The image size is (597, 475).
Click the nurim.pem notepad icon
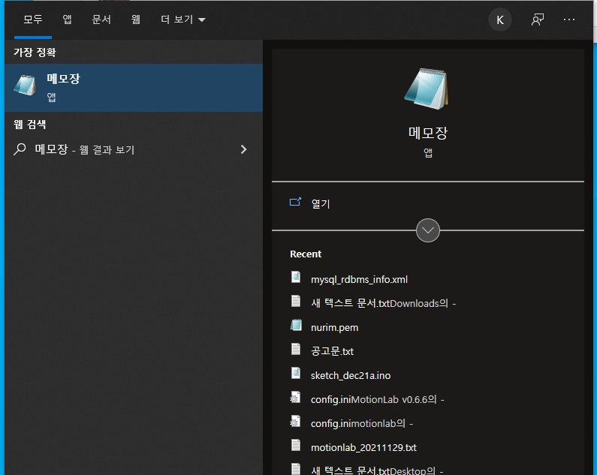coord(296,325)
